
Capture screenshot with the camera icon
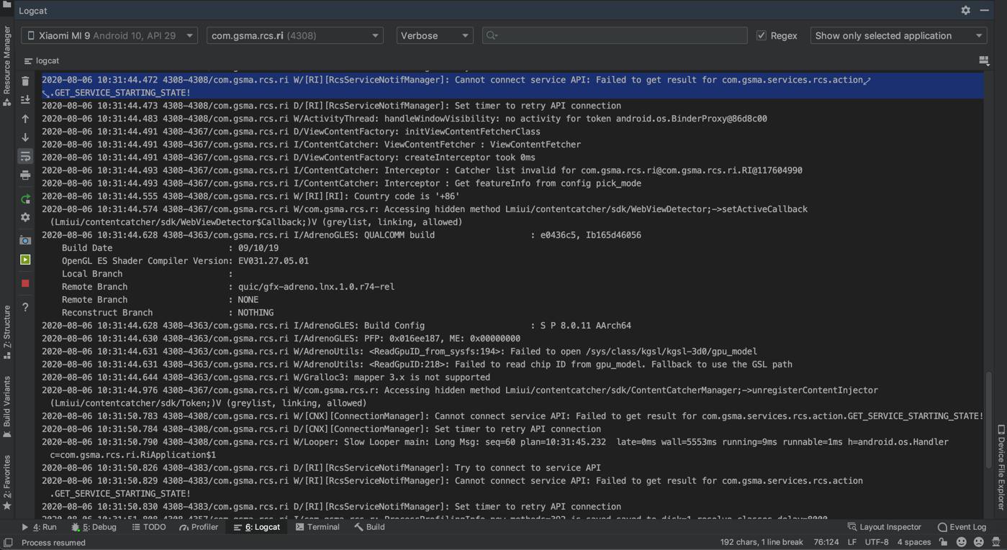25,240
